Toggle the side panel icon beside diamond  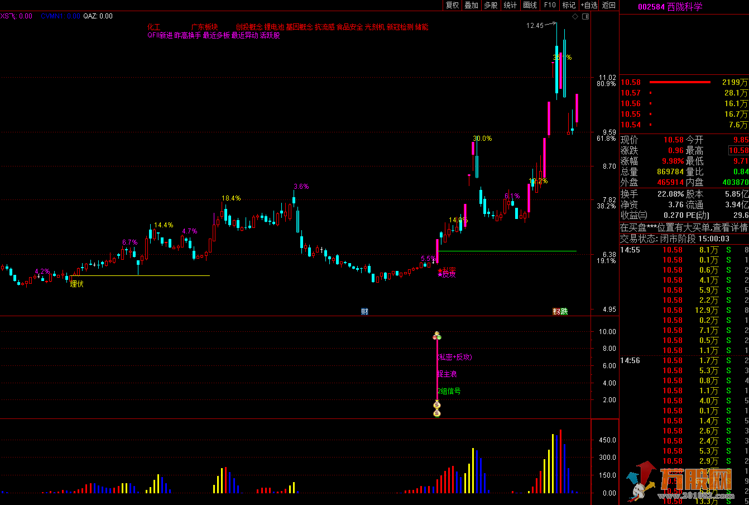(x=585, y=16)
